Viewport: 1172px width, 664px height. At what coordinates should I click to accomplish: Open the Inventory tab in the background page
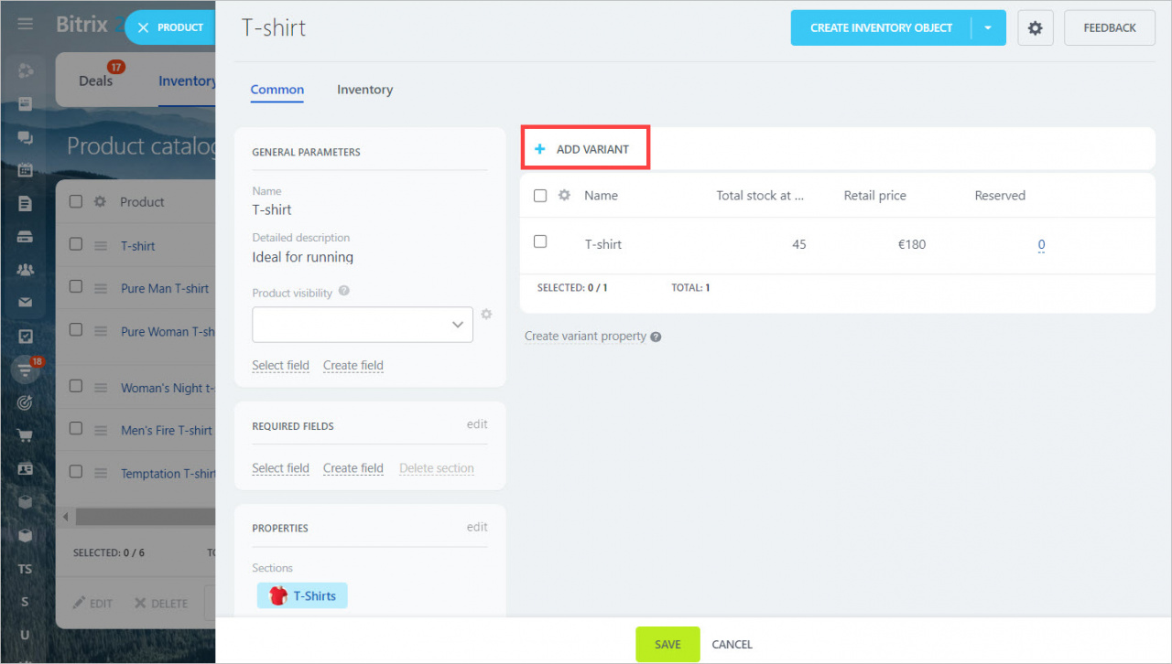click(187, 80)
